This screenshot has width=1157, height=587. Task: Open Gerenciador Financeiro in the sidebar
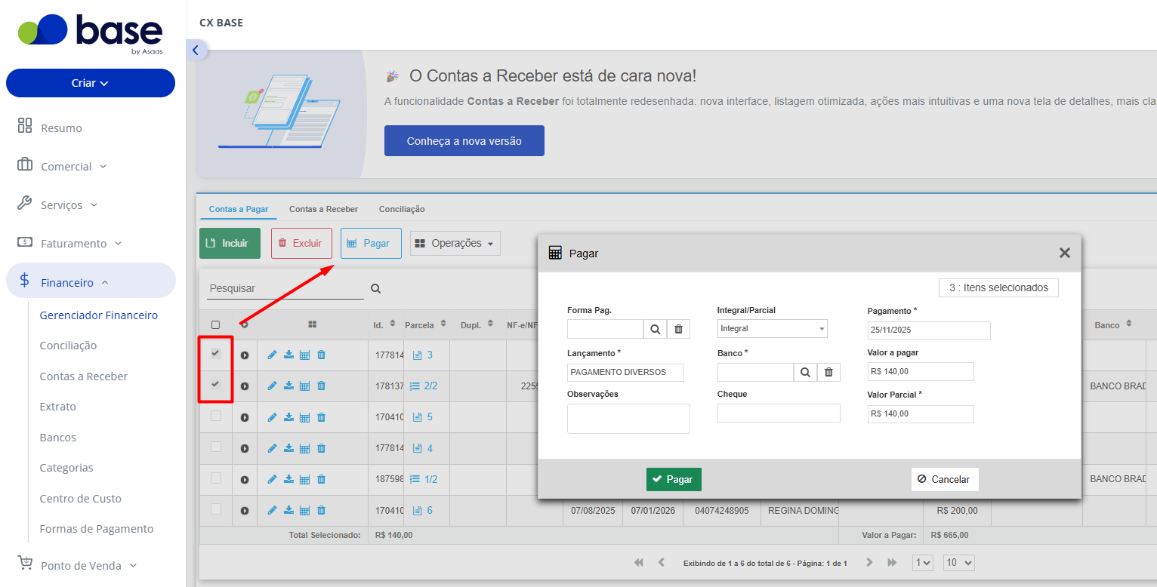tap(99, 315)
